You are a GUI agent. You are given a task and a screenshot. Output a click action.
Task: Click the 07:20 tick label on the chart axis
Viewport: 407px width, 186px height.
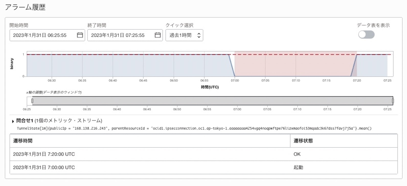pos(357,80)
